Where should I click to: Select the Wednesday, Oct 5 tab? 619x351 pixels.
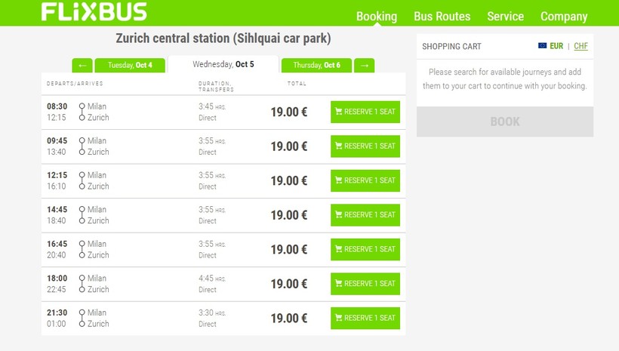tap(223, 64)
